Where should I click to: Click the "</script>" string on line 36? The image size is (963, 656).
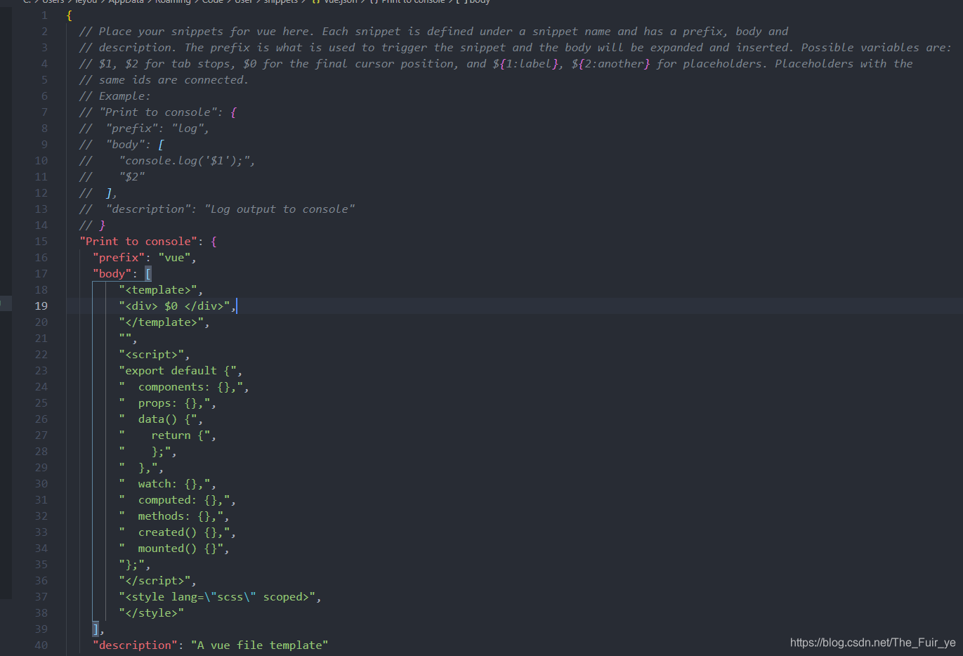point(155,581)
